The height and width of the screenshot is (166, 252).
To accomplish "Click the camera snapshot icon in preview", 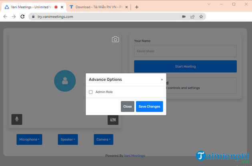I will tap(115, 39).
